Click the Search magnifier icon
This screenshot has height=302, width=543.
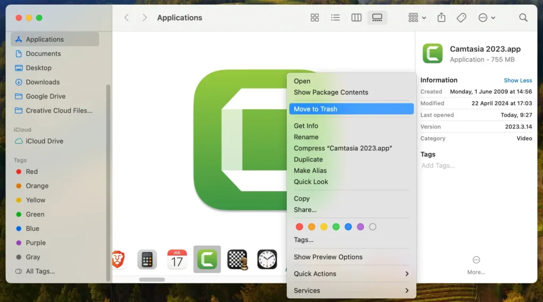pos(523,17)
